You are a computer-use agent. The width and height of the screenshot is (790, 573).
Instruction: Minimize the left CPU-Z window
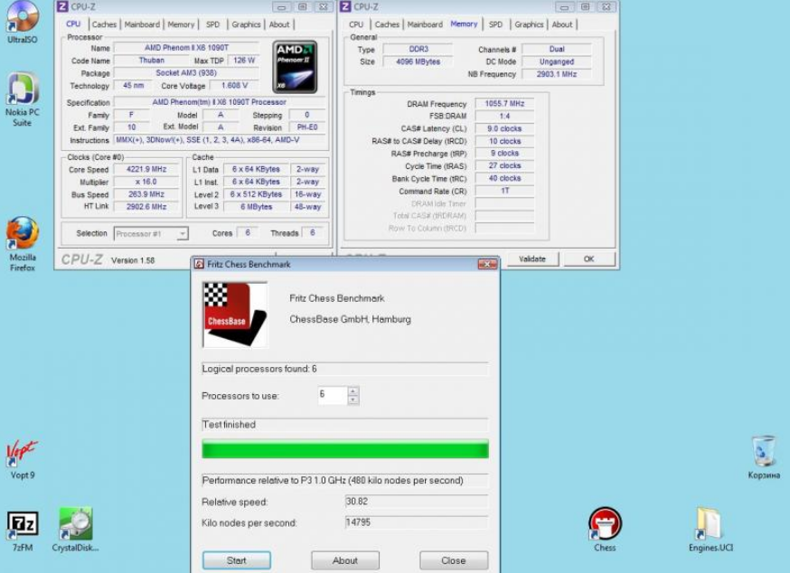(x=282, y=6)
